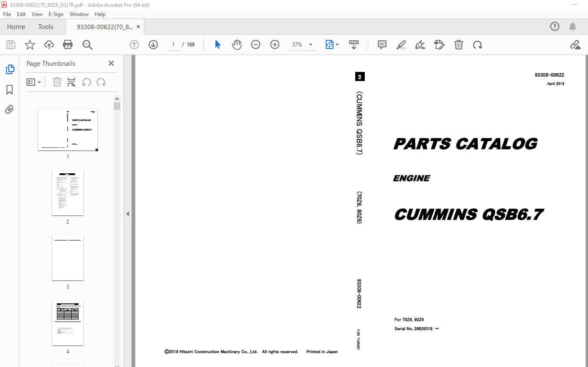Switch to the Tools tab

[46, 26]
